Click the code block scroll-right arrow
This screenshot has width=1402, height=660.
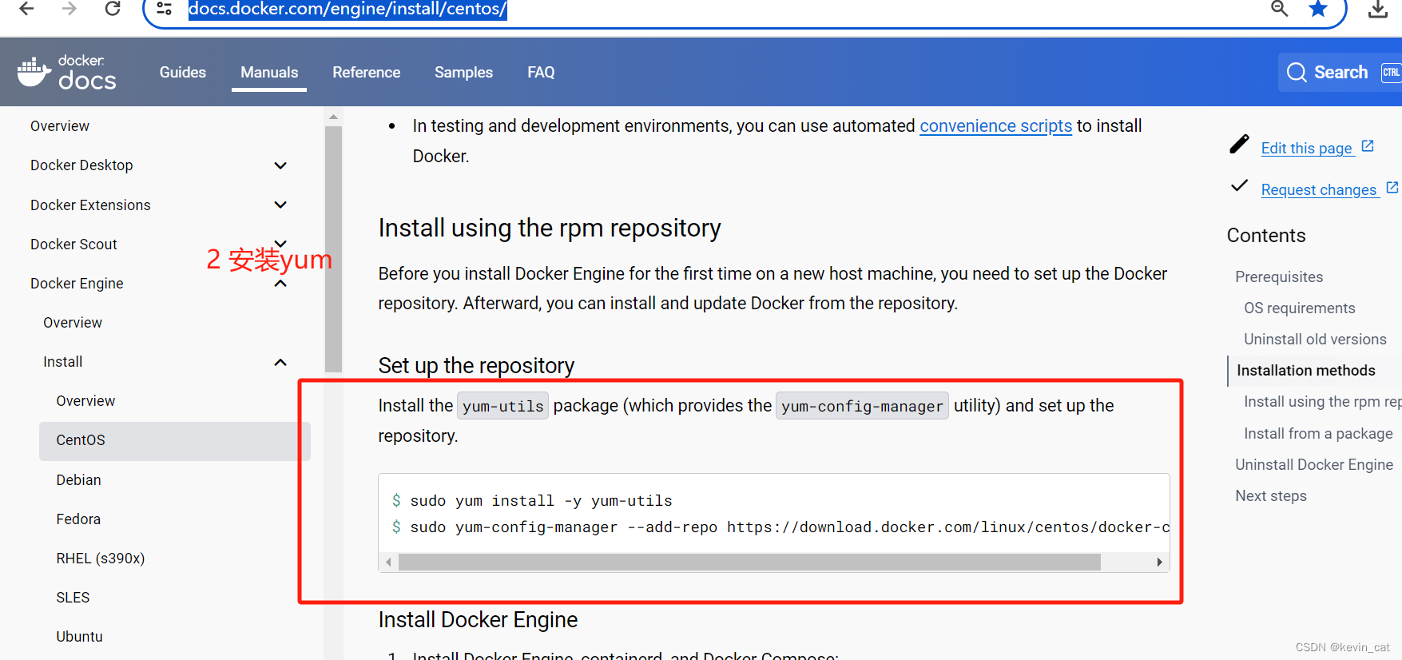point(1159,563)
